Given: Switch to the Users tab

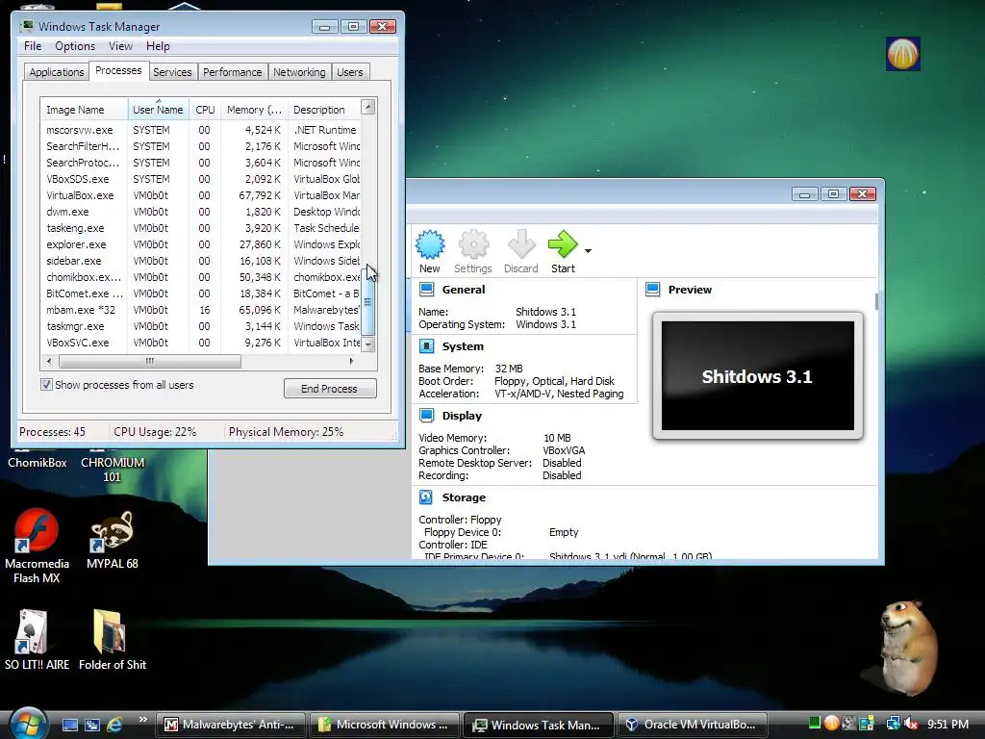Looking at the screenshot, I should pyautogui.click(x=349, y=72).
